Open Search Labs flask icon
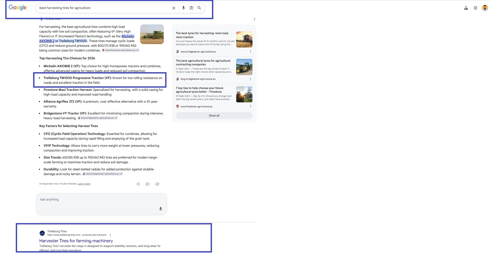Image resolution: width=491 pixels, height=253 pixels. [466, 8]
